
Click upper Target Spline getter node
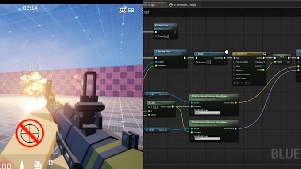point(156,94)
